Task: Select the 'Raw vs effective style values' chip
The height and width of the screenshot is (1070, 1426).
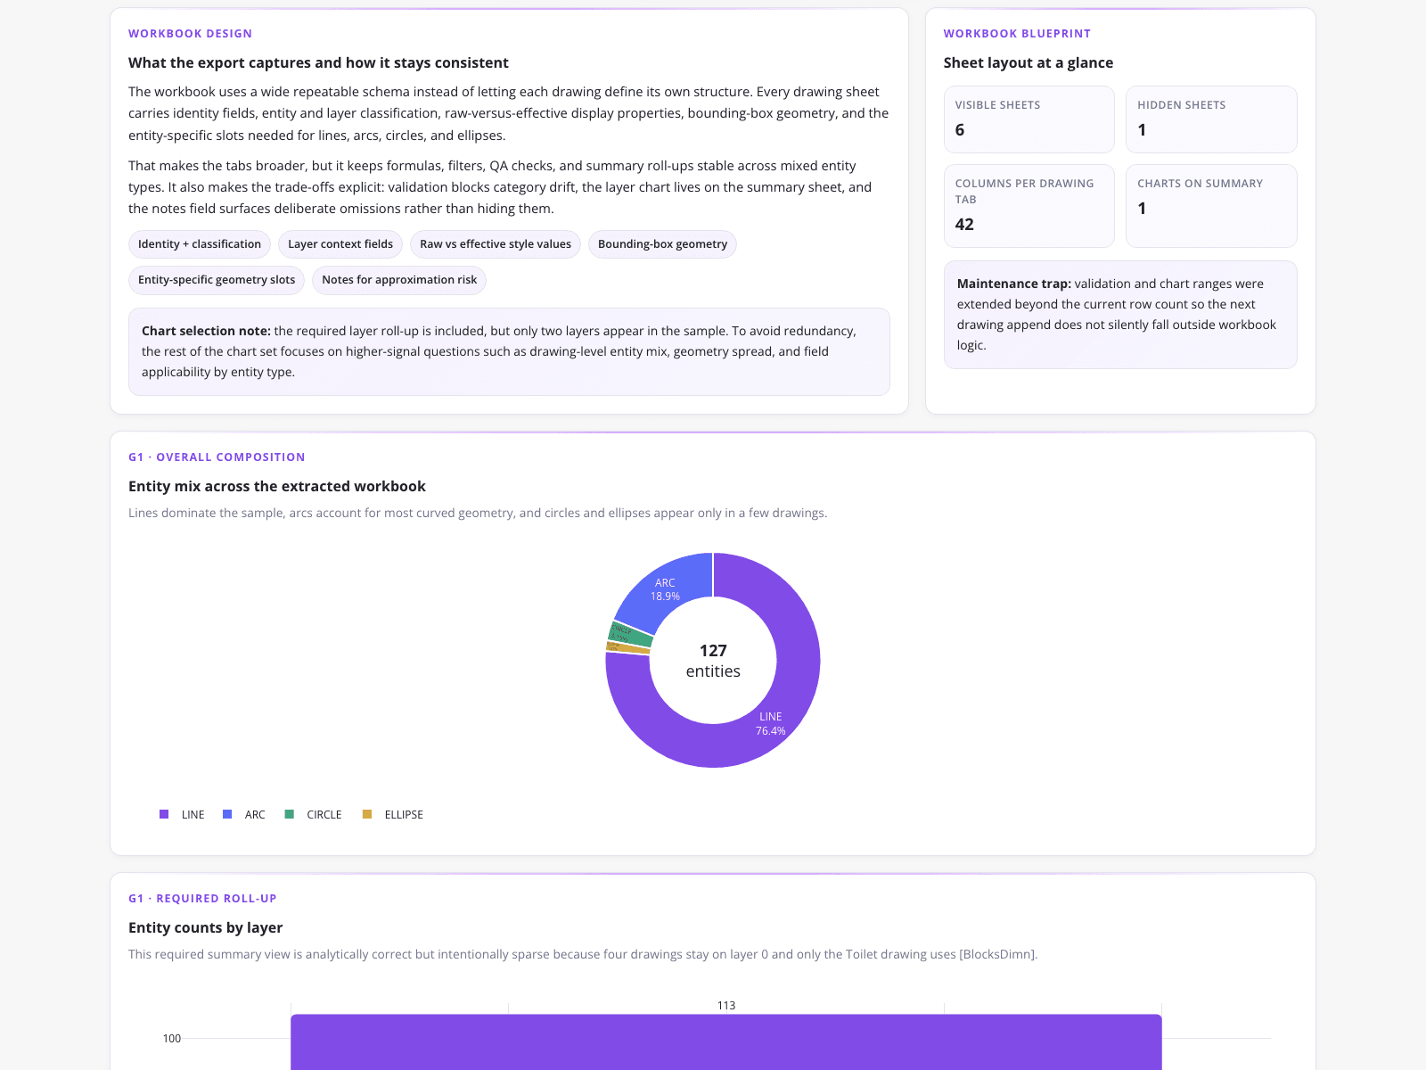Action: point(496,244)
